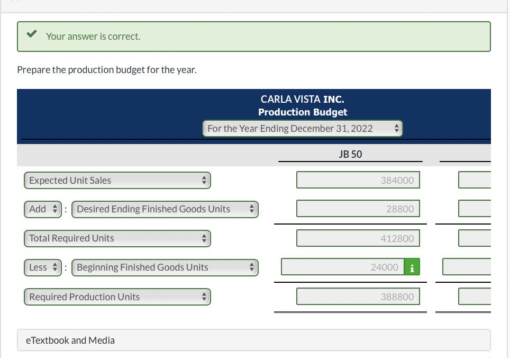Click the Required Production Units dropdown arrow
This screenshot has width=510, height=358.
pos(204,297)
